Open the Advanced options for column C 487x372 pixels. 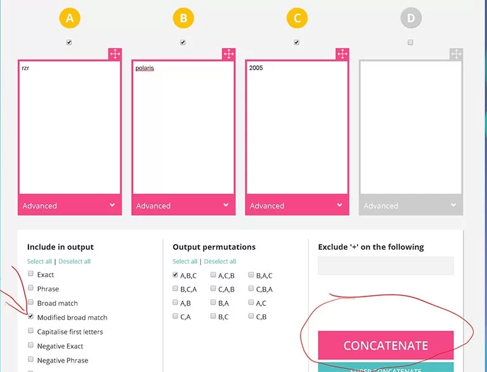(297, 205)
